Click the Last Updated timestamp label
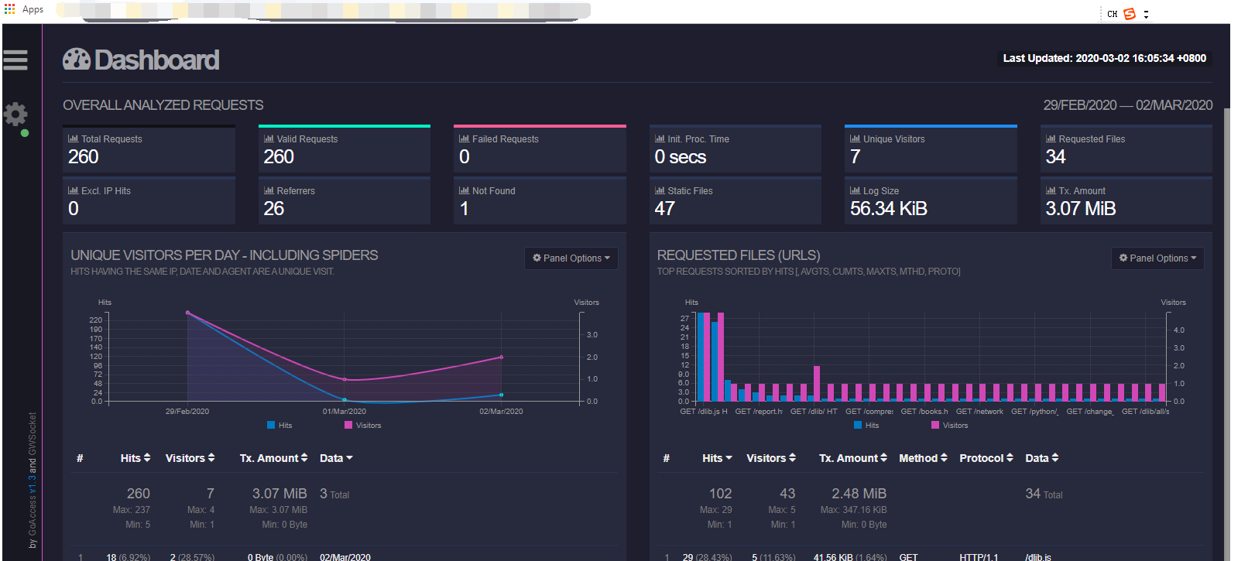Image resolution: width=1255 pixels, height=561 pixels. pos(1104,58)
